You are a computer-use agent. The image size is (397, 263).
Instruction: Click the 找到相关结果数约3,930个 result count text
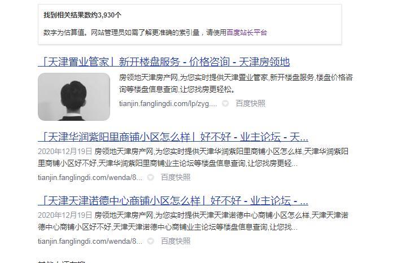[82, 15]
